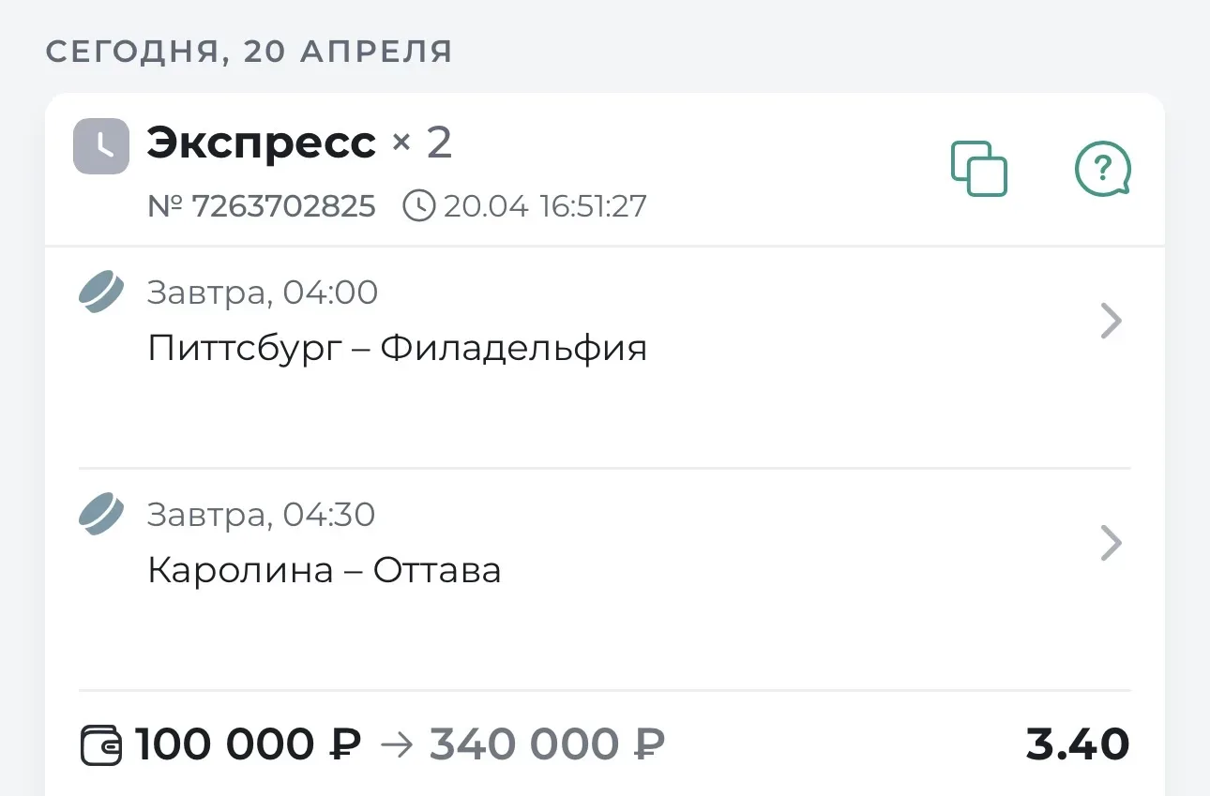Tap the × 2 events count
Viewport: 1210px width, 796px height.
(x=422, y=143)
